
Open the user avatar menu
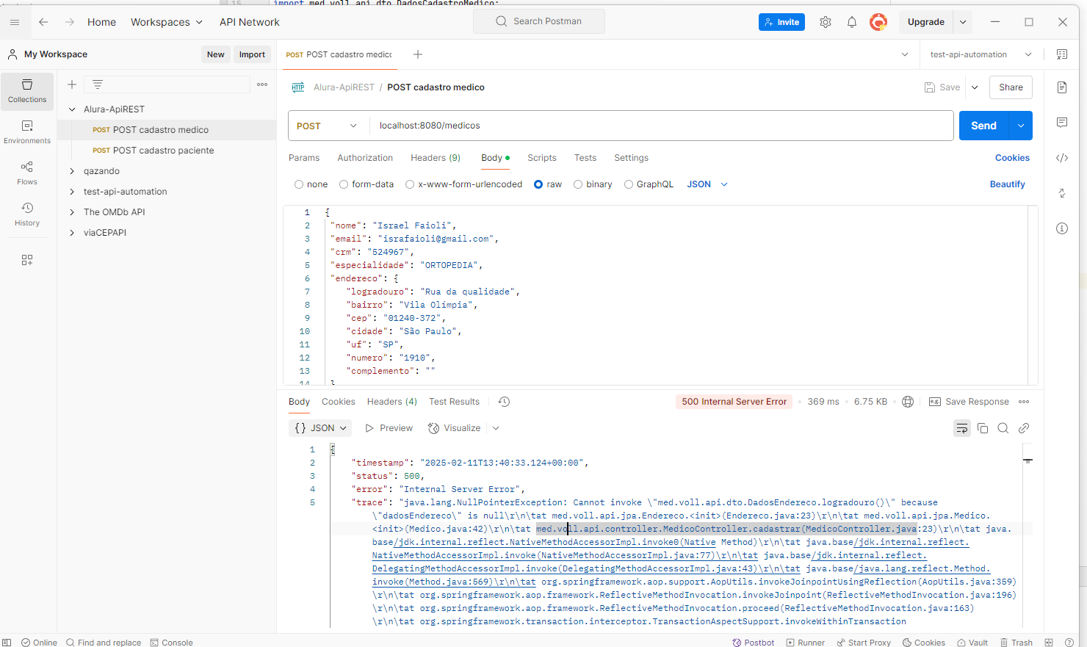(878, 22)
